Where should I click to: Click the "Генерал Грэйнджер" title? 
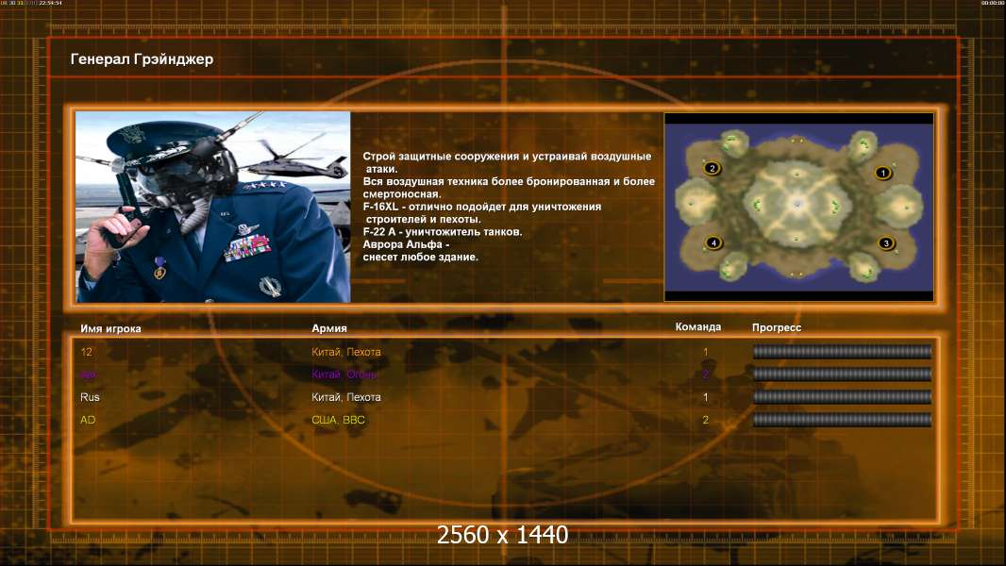142,59
